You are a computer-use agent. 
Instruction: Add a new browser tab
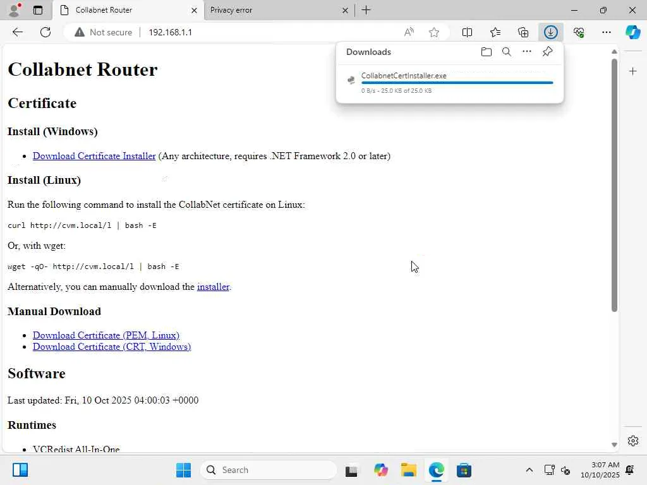pyautogui.click(x=366, y=10)
